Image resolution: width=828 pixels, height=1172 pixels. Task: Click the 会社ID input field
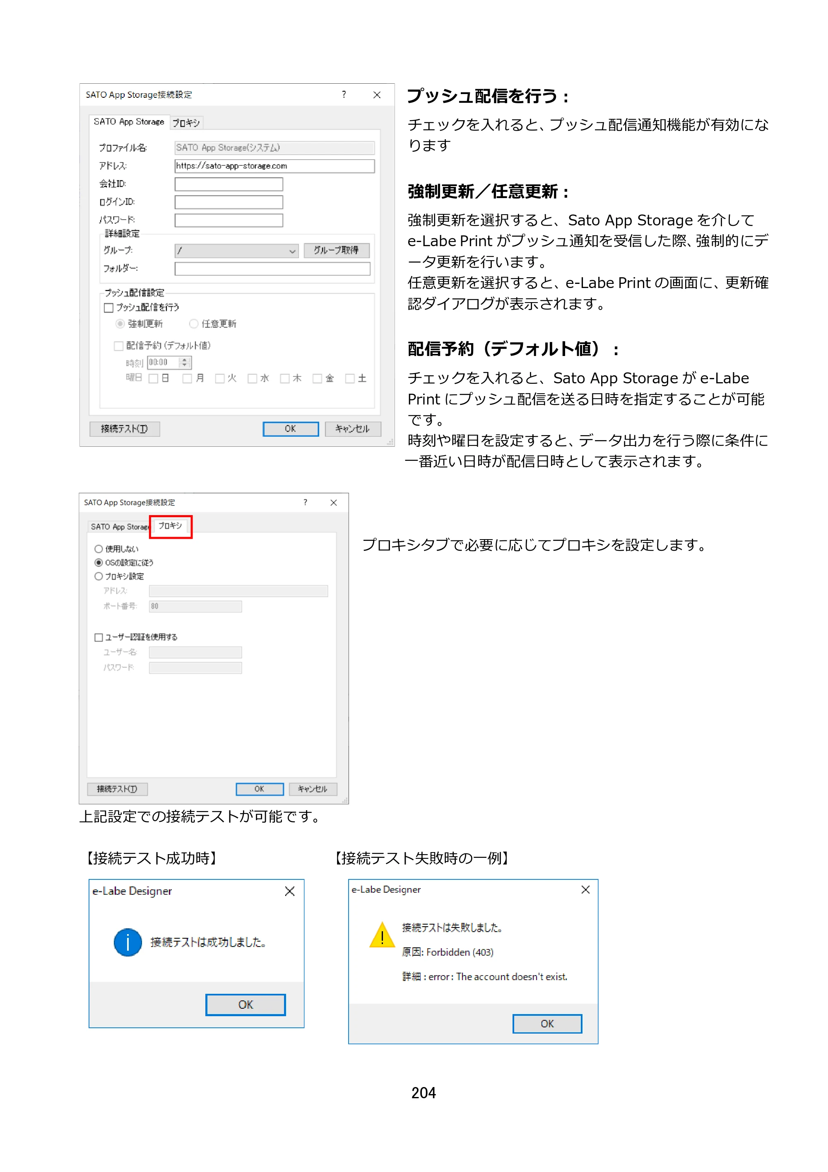(229, 184)
